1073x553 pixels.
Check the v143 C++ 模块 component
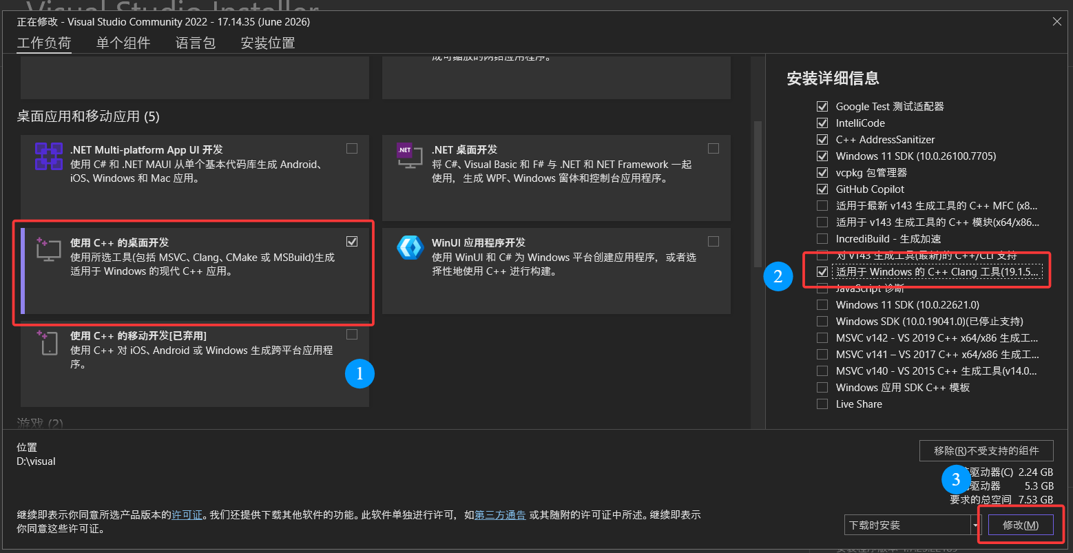click(822, 222)
